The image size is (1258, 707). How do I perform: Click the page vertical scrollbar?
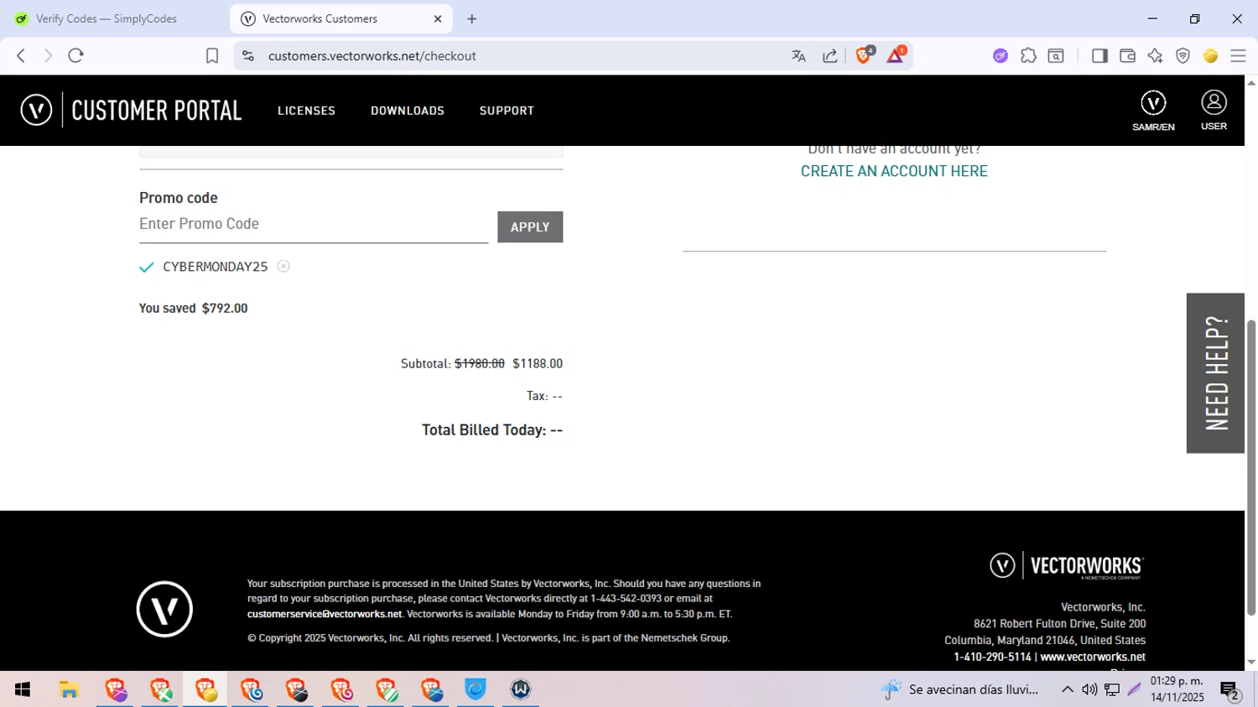1251,467
